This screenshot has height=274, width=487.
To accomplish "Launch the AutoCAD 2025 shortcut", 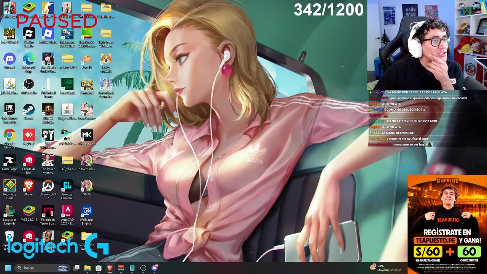I will click(67, 215).
